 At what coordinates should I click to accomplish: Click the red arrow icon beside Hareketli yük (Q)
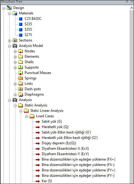tap(38, 127)
